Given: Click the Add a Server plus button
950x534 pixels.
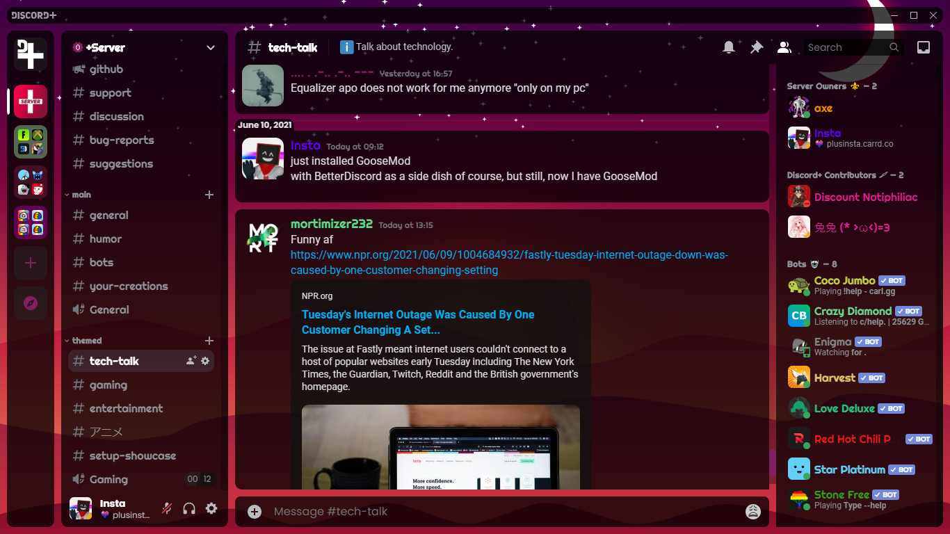Looking at the screenshot, I should click(x=30, y=263).
